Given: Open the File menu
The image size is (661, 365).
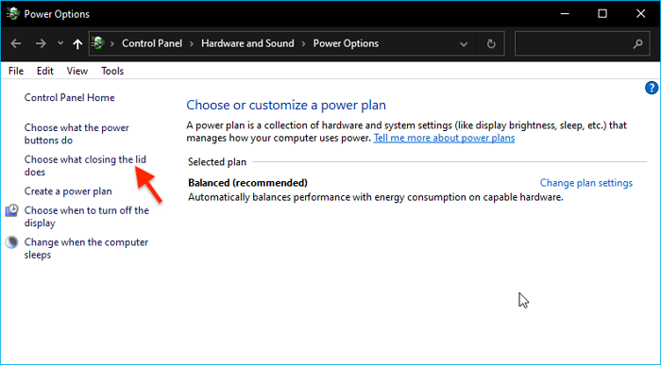Looking at the screenshot, I should pyautogui.click(x=16, y=71).
